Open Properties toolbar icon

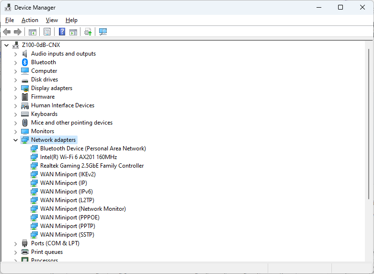pos(47,32)
